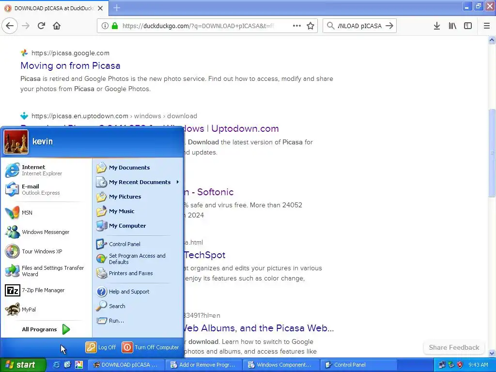Viewport: 496px width, 372px height.
Task: Open Printers and Faxes
Action: (x=138, y=273)
